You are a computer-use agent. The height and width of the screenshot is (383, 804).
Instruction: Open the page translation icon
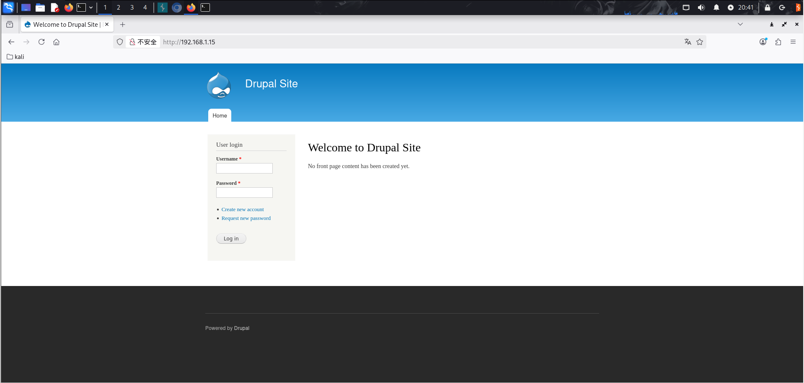[688, 42]
